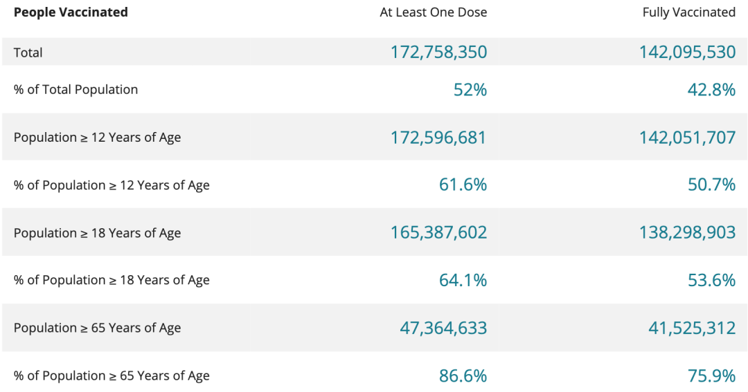Click the 64.1% one-dose value
748x392 pixels.
(x=463, y=281)
